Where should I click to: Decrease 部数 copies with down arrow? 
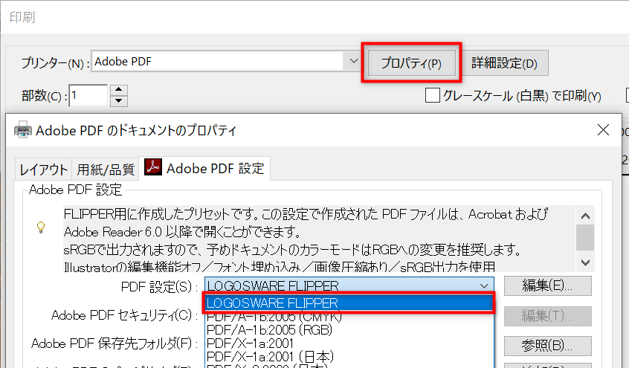119,100
